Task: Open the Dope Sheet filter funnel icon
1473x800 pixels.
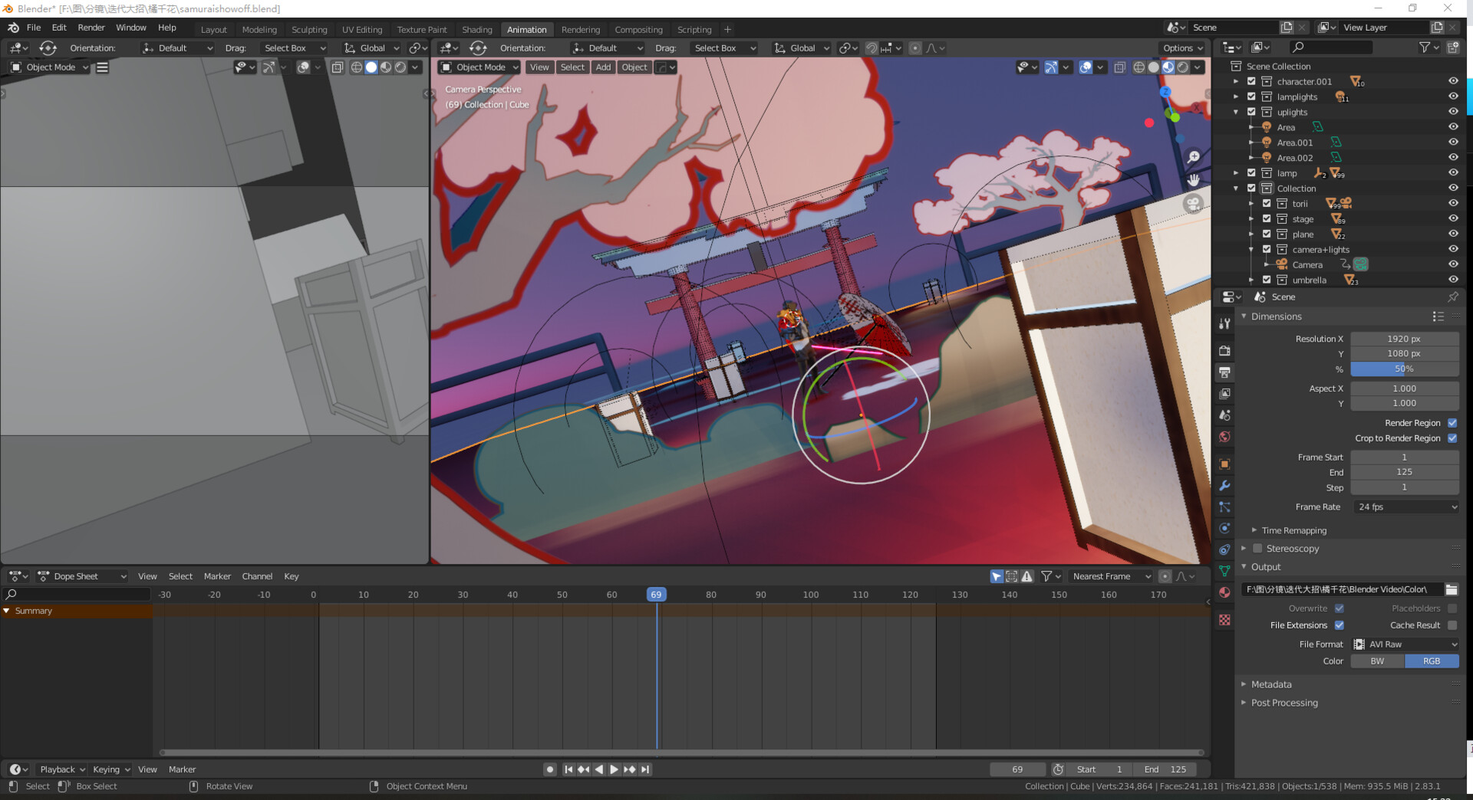Action: (1046, 576)
